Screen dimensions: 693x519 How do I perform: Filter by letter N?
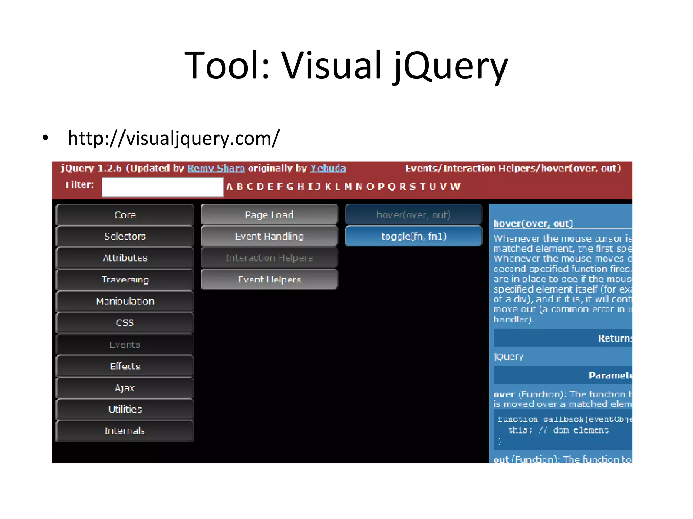tap(359, 187)
